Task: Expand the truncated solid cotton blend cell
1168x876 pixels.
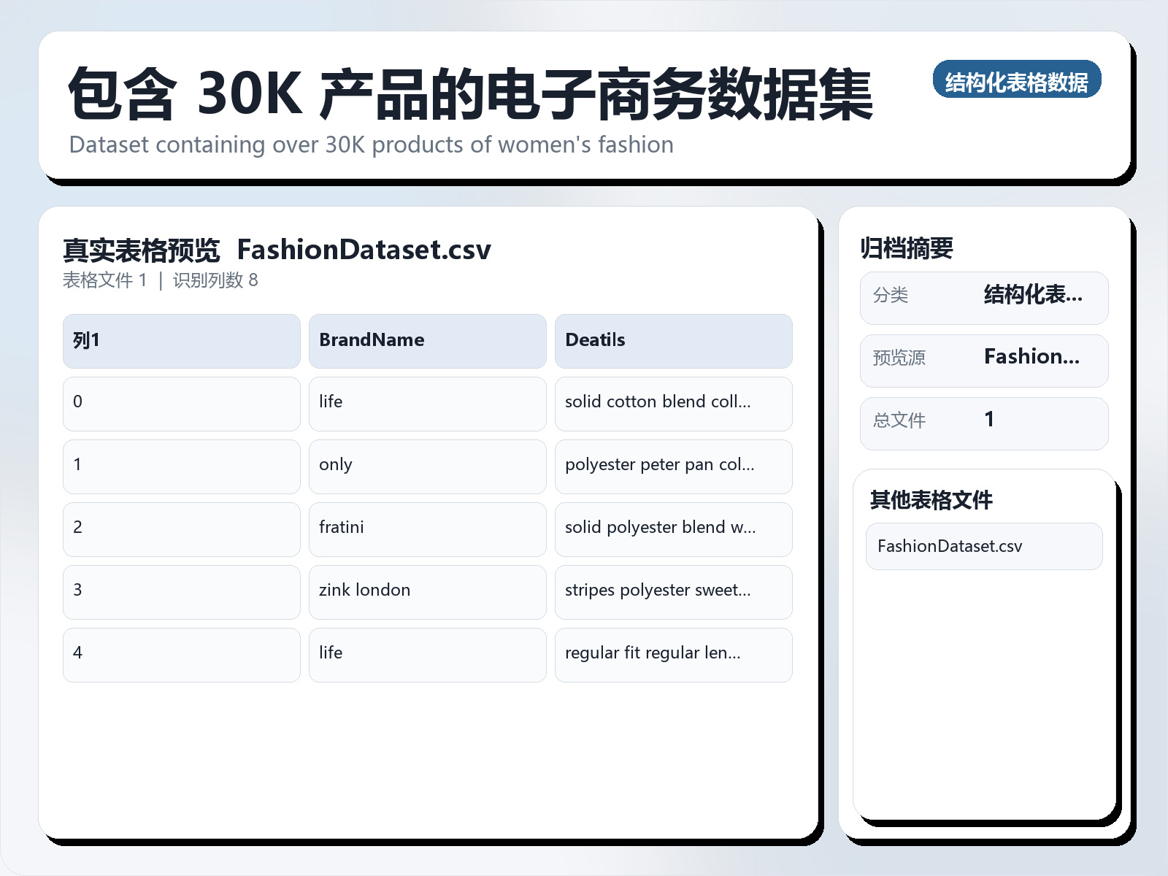Action: tap(673, 403)
